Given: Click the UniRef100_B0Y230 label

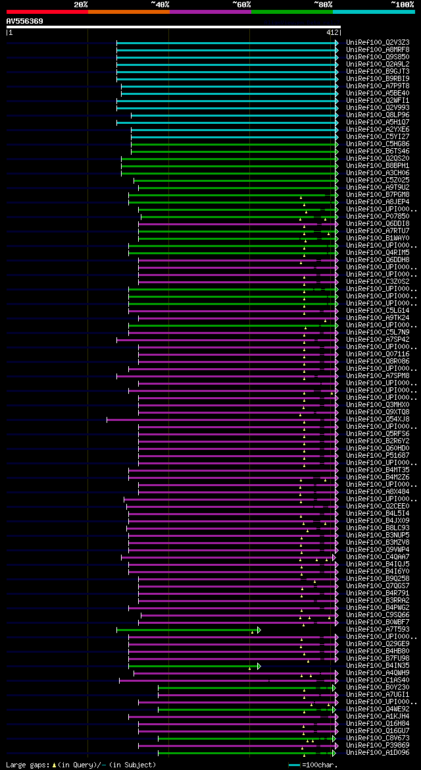Looking at the screenshot, I should (378, 688).
